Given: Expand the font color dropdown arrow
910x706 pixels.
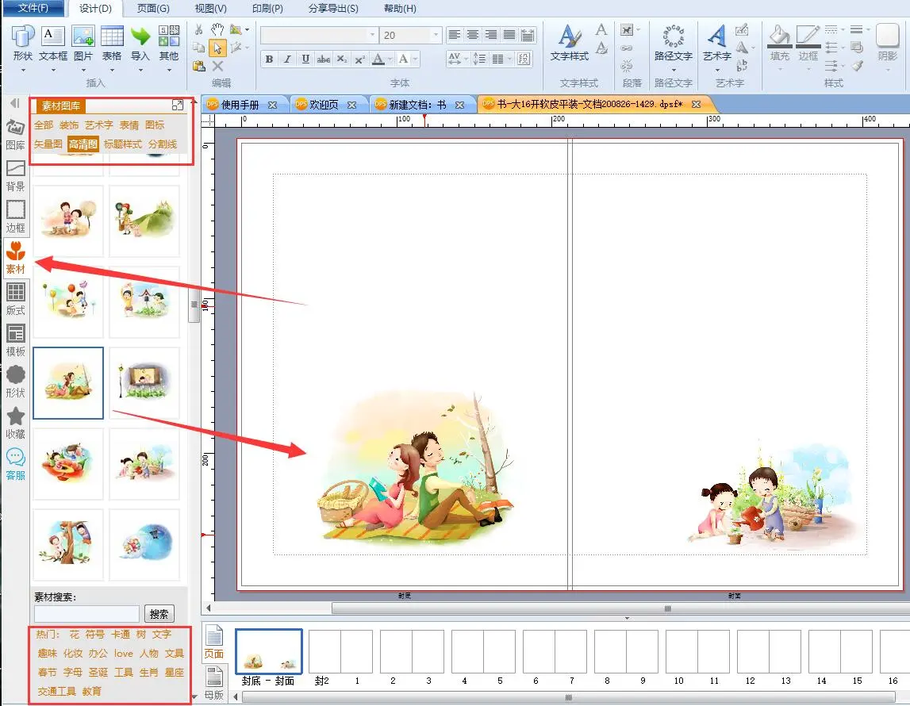Looking at the screenshot, I should (x=390, y=59).
